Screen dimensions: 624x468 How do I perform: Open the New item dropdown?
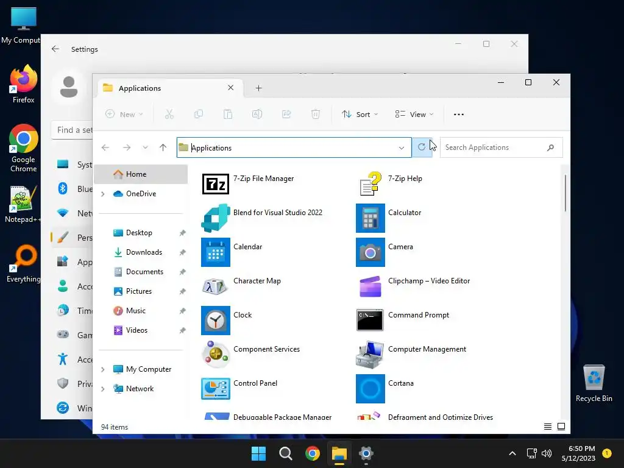(x=124, y=114)
